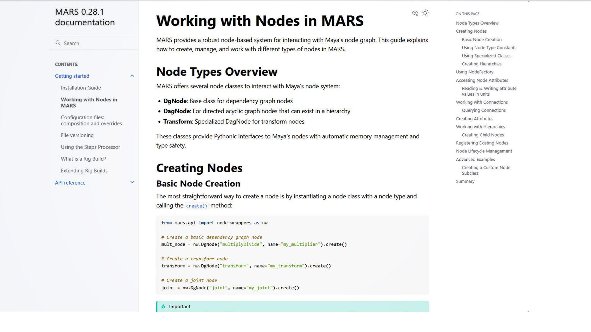
Task: Click the view page source eye icon
Action: pos(415,13)
